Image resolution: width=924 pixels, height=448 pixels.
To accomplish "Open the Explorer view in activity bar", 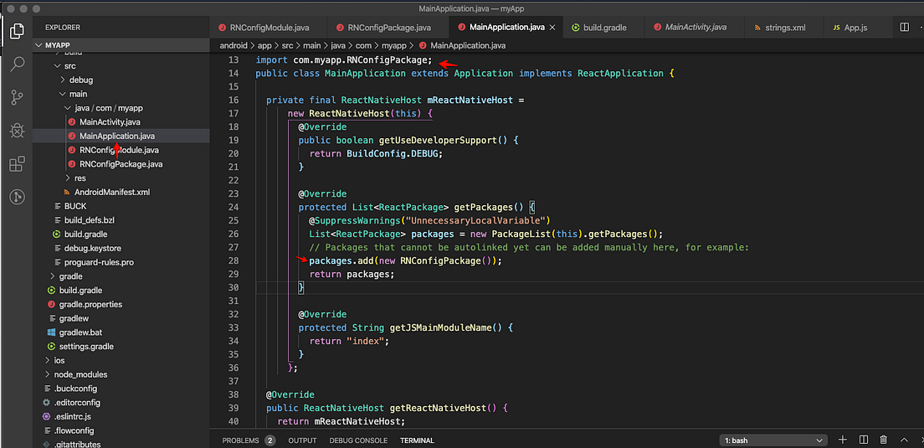I will pos(17,32).
